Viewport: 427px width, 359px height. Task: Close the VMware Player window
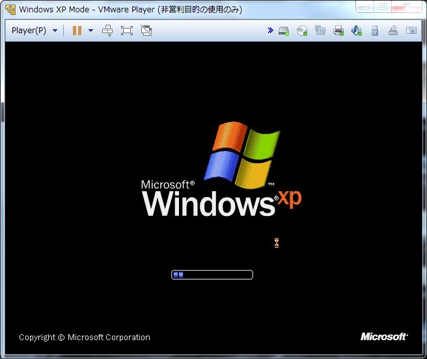407,7
